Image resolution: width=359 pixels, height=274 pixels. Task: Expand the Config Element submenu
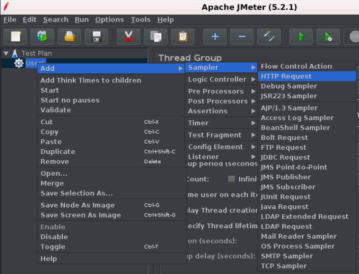[221, 147]
